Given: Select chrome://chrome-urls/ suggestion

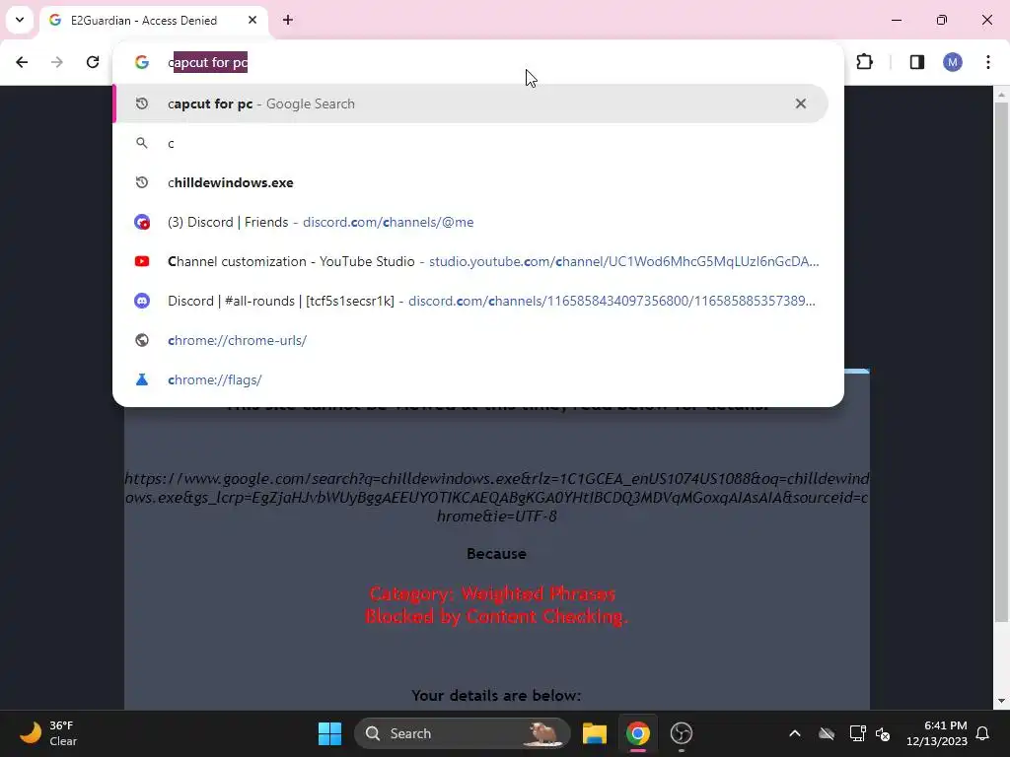Looking at the screenshot, I should point(470,340).
